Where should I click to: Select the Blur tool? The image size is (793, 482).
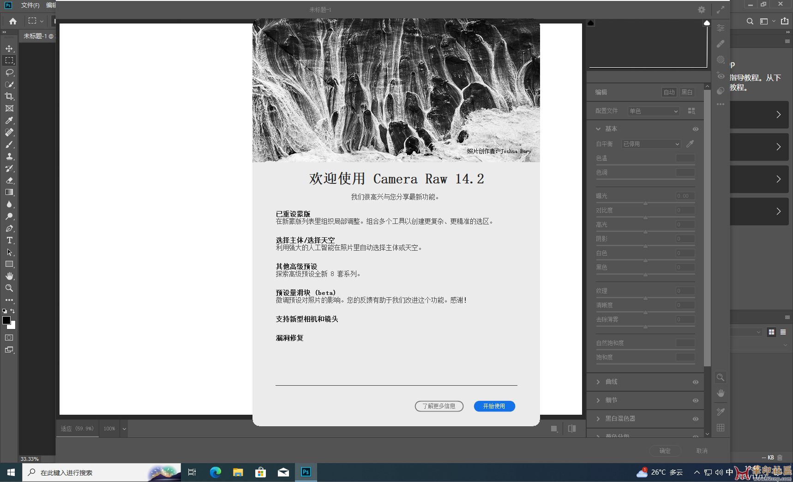[9, 204]
